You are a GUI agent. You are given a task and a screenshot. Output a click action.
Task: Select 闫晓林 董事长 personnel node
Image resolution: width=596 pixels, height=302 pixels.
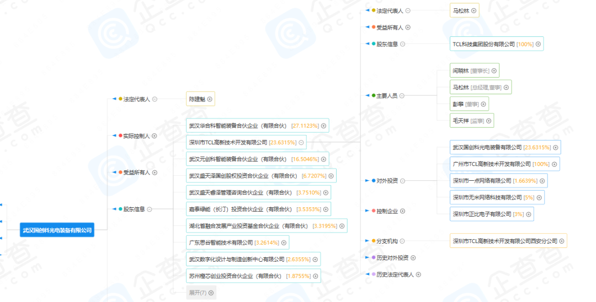tap(475, 71)
